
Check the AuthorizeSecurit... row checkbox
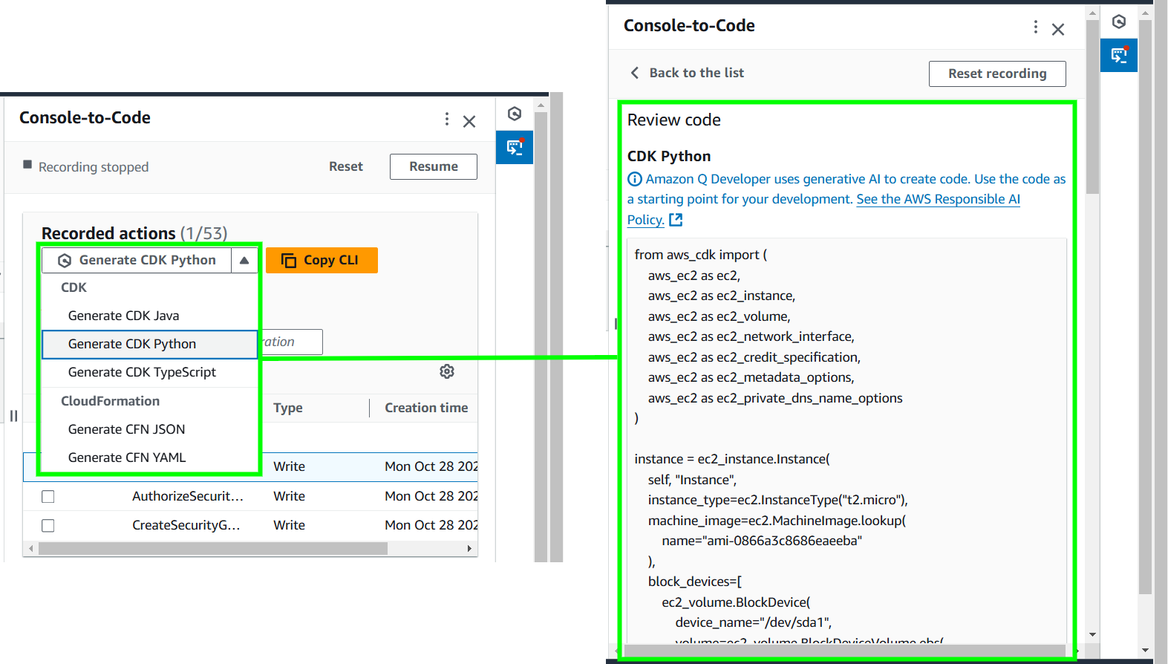[48, 496]
